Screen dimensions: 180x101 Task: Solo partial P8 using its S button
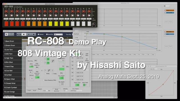(x=80, y=80)
